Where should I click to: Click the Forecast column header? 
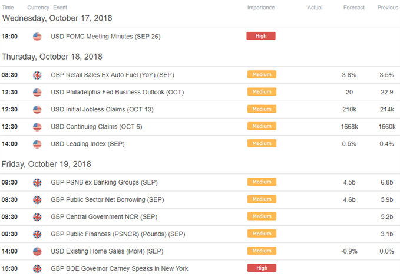(354, 8)
